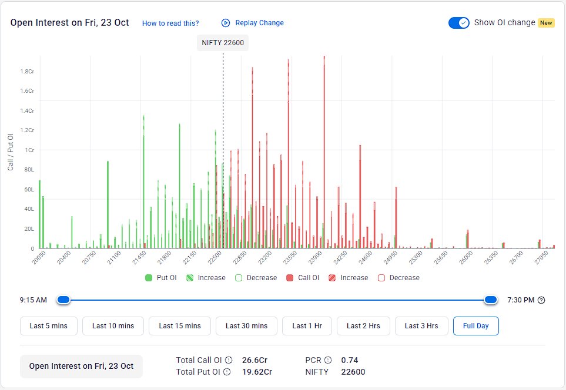
Task: Click the green outlined Decrease legend icon
Action: click(238, 278)
